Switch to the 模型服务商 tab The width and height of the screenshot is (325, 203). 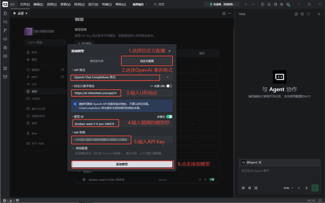96,61
